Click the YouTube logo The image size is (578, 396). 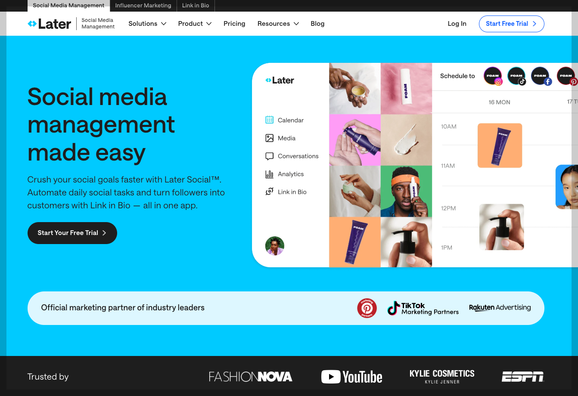(352, 377)
